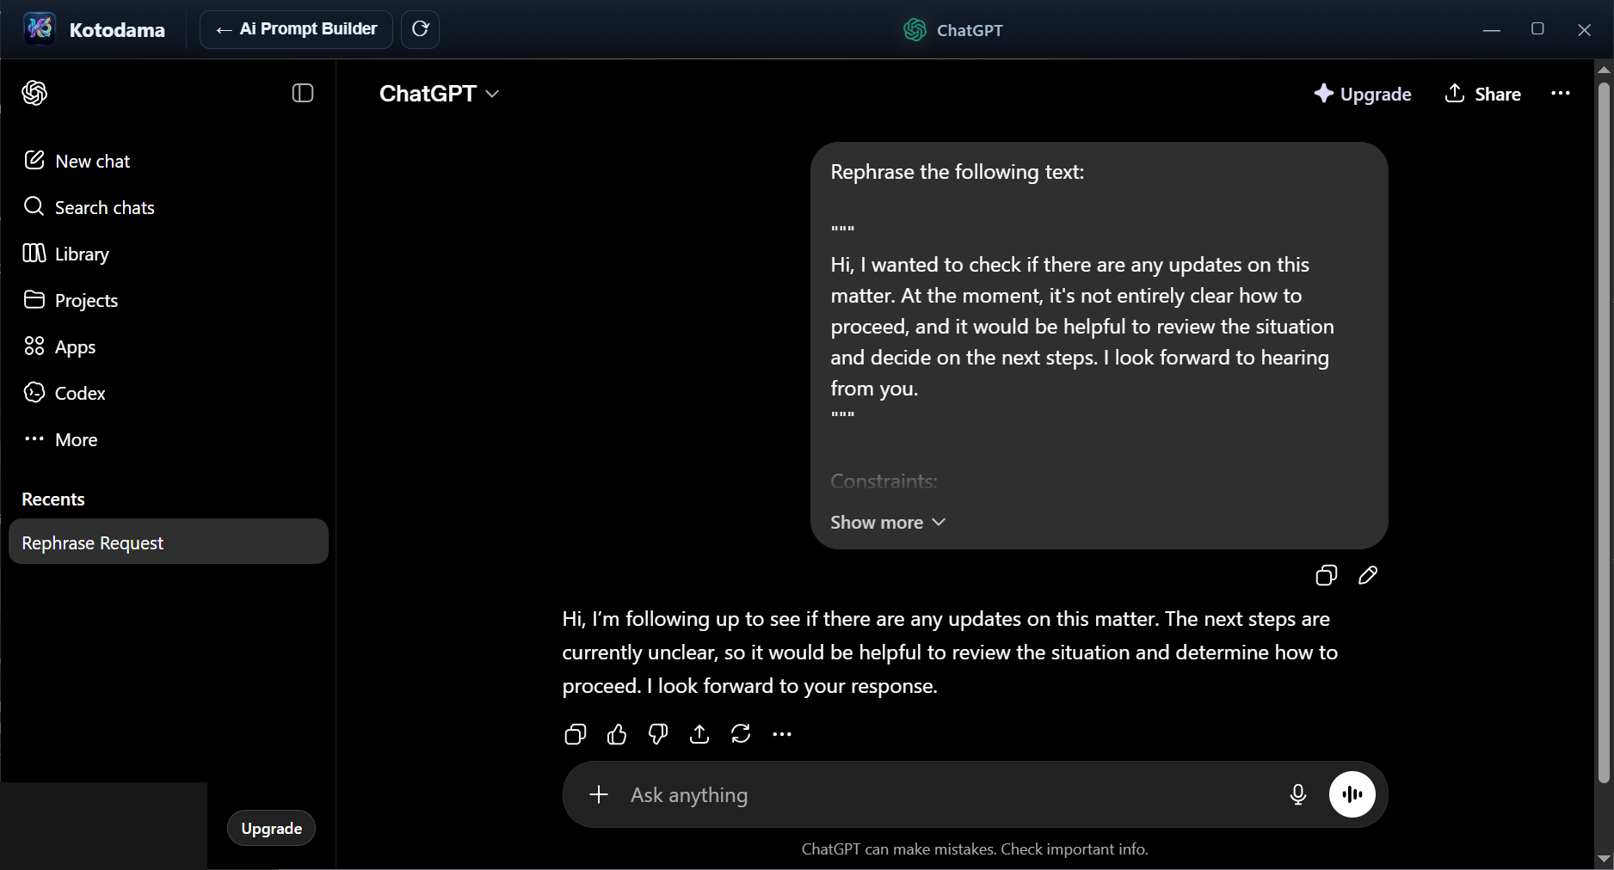Give the response a thumbs down
This screenshot has height=870, width=1614.
point(658,734)
